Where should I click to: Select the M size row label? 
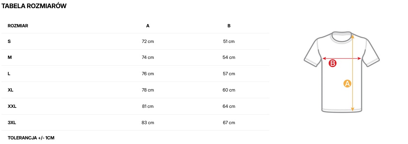[x=10, y=57]
